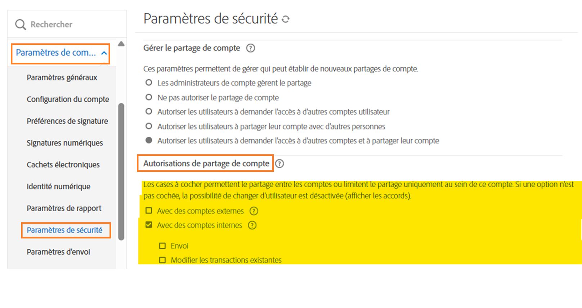The width and height of the screenshot is (582, 308).
Task: Open Paramètres généraux in the sidebar
Action: tap(62, 78)
